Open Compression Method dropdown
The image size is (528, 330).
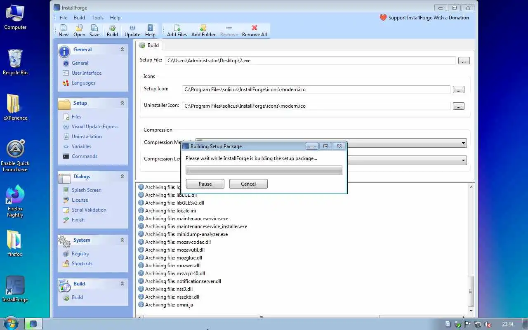464,143
